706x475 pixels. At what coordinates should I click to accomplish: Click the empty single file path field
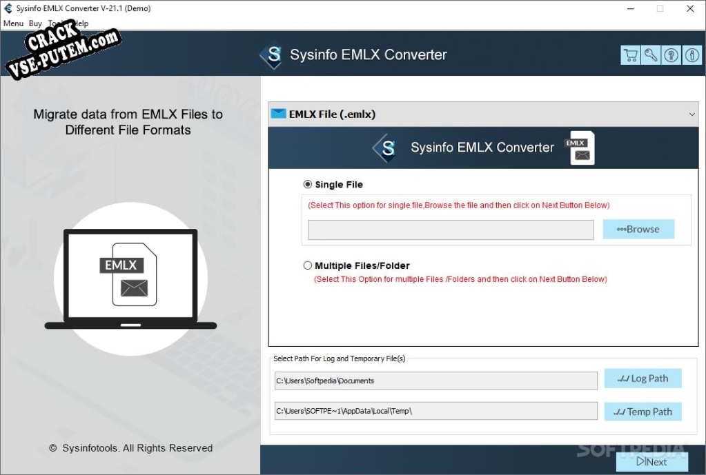tap(451, 230)
